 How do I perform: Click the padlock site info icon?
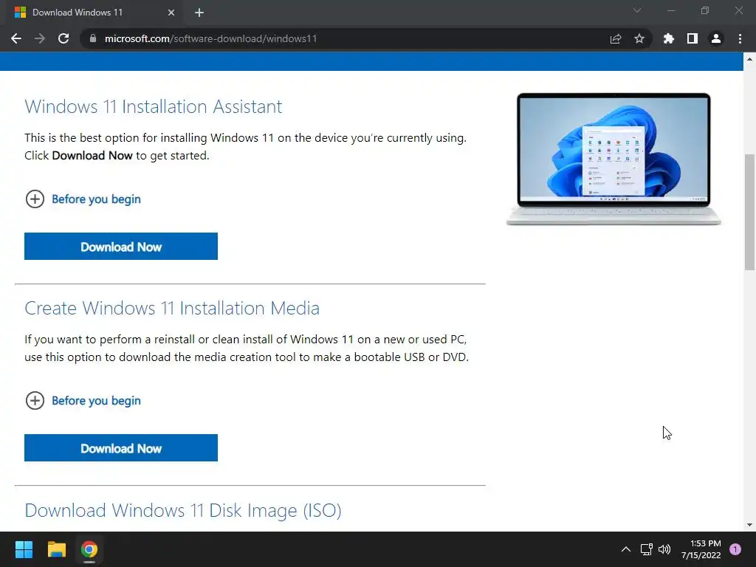click(93, 38)
